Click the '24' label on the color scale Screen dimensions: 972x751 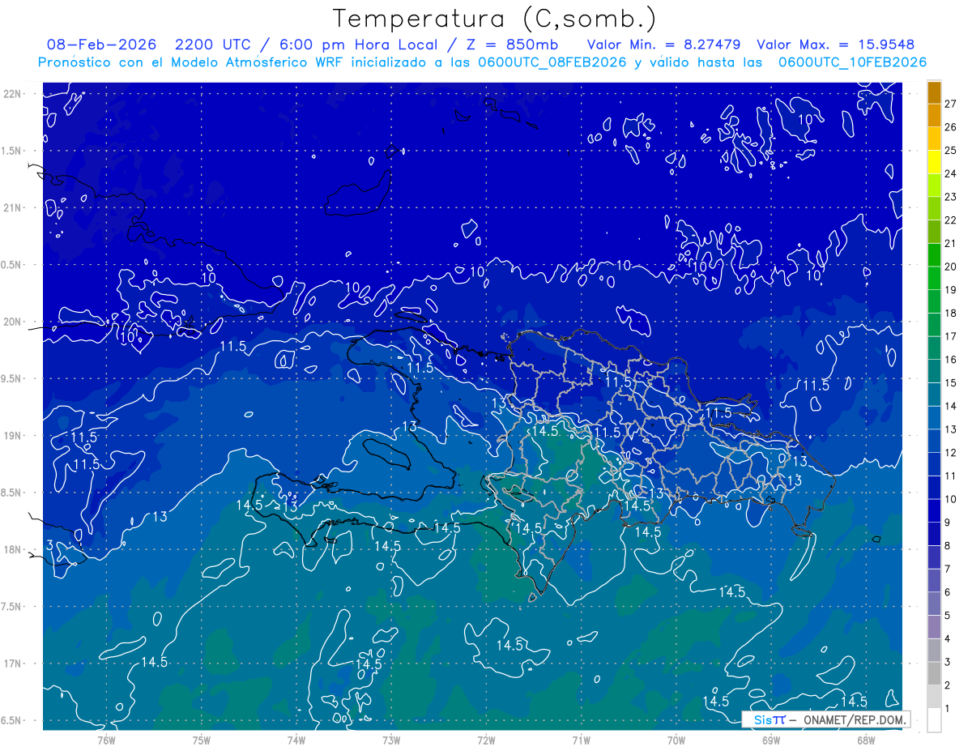951,173
